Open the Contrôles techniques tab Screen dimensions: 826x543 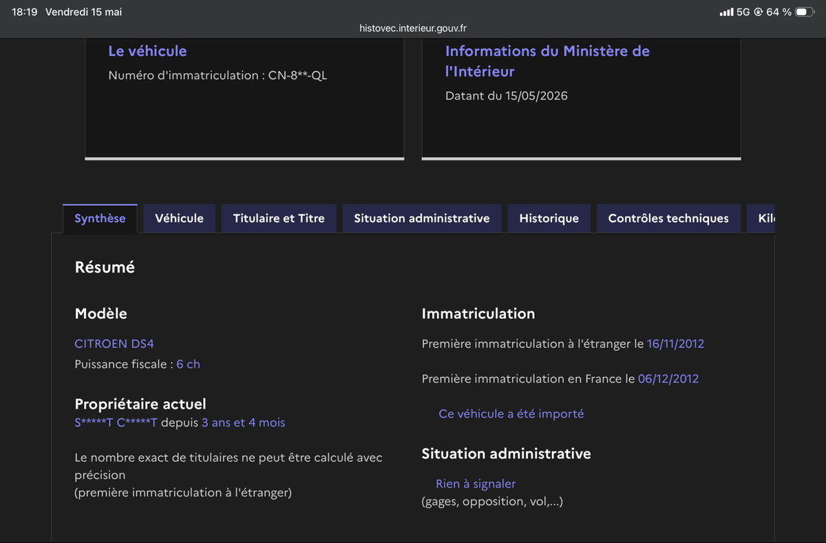668,218
